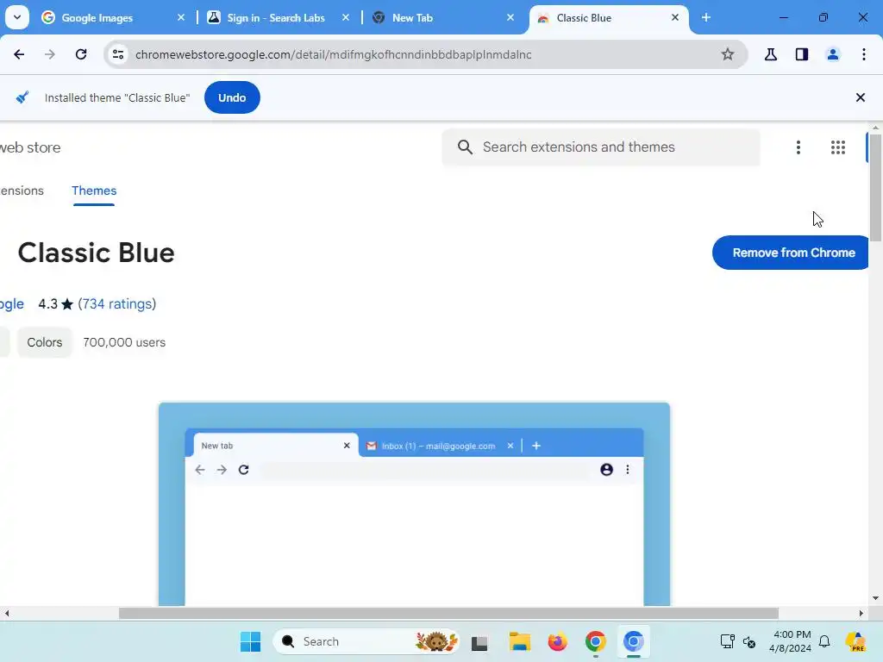Viewport: 883px width, 662px height.
Task: Open the Chrome profile avatar
Action: coord(832,54)
